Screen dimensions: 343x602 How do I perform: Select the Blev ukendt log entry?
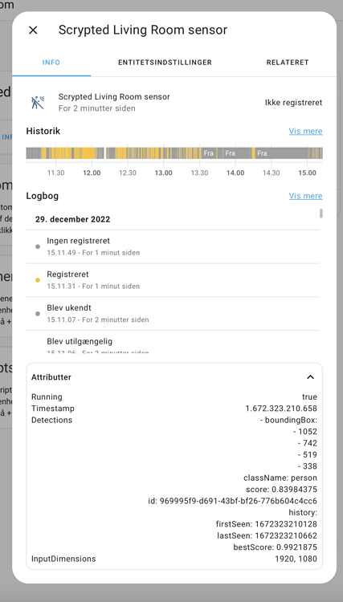(173, 314)
